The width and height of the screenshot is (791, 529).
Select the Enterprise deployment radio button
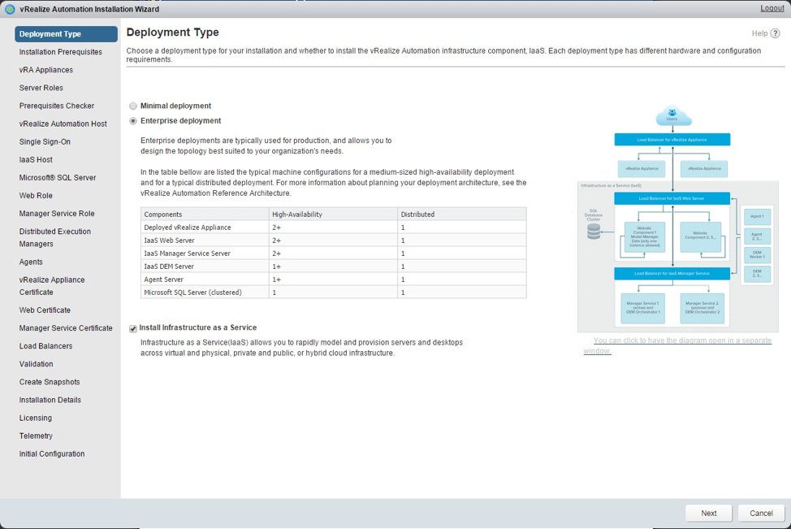[133, 121]
